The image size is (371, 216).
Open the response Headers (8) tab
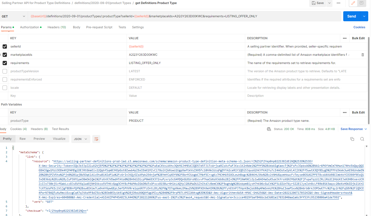(39, 129)
